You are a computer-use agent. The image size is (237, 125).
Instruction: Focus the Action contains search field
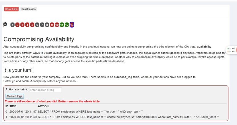point(46,90)
